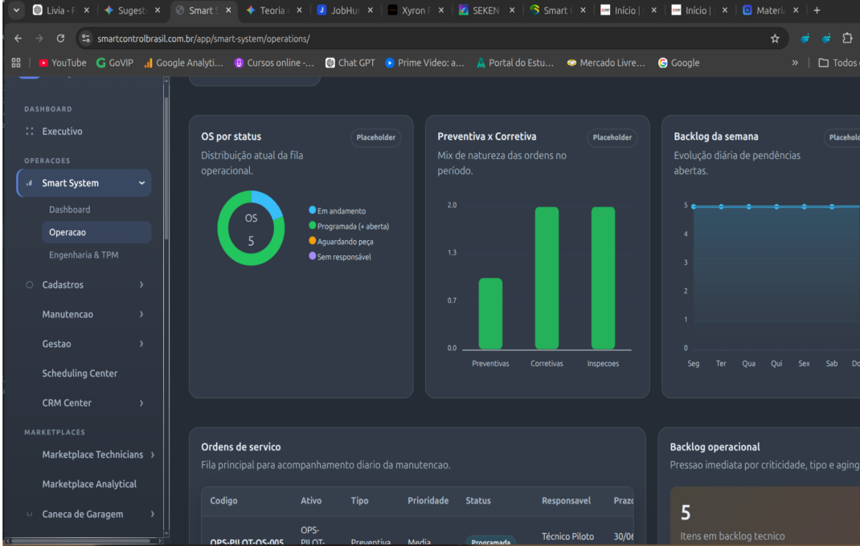
Task: Switch to the Teoria browser tab
Action: point(274,10)
